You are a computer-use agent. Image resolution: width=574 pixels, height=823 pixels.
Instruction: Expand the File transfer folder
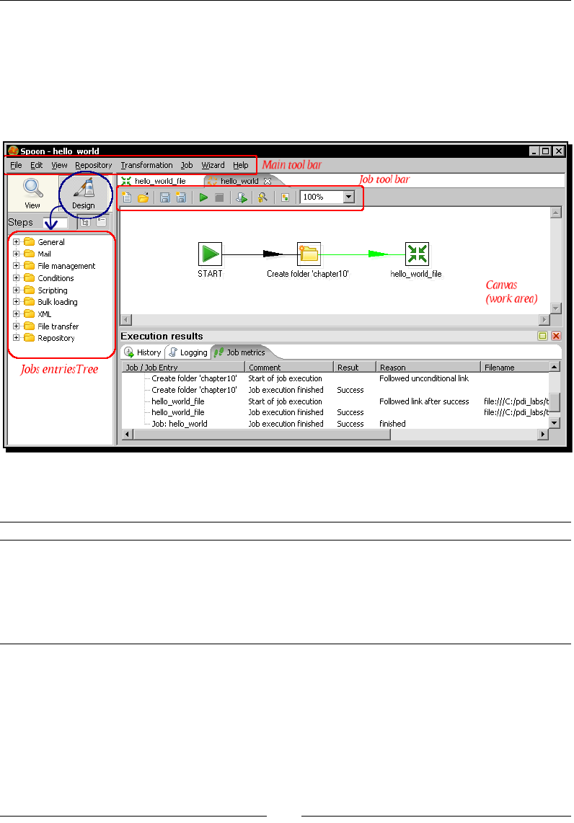(x=17, y=326)
